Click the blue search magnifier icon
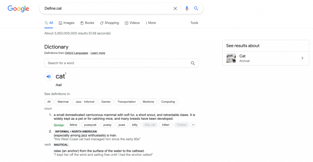Viewport: 313px width, 162px height. [196, 9]
